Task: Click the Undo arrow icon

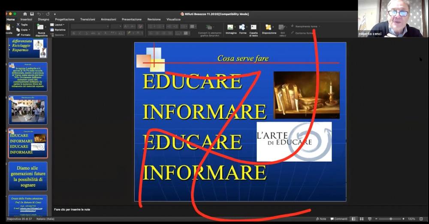Action: (39, 14)
